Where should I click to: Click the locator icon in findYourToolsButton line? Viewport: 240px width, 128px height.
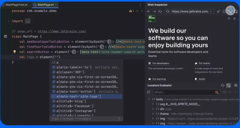click(102, 47)
